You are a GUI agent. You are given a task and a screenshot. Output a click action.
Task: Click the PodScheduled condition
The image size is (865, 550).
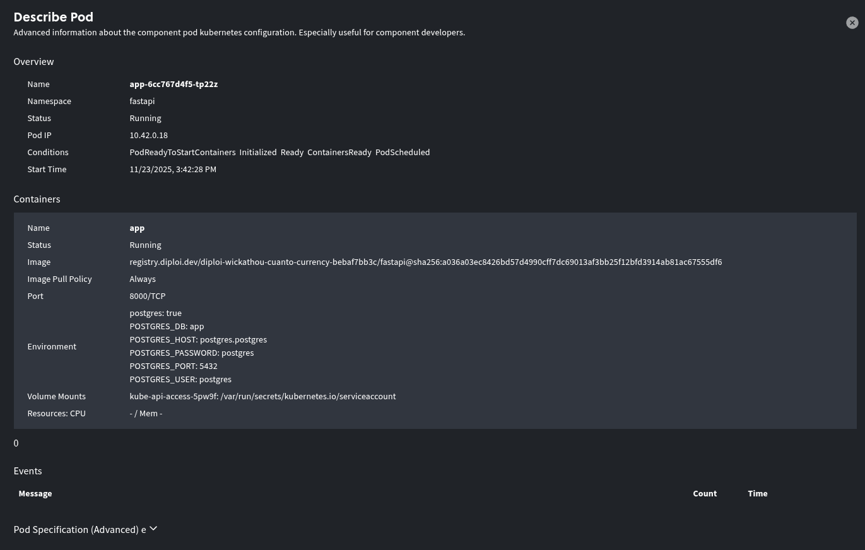coord(402,152)
